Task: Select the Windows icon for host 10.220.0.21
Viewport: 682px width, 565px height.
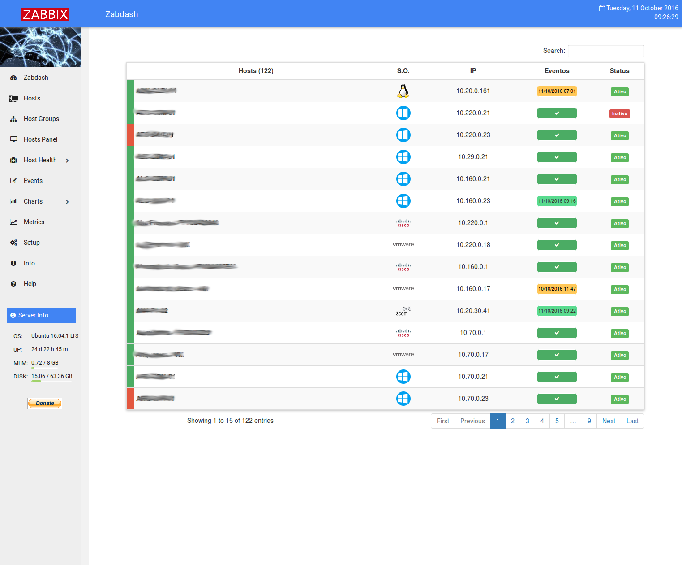Action: click(x=403, y=113)
